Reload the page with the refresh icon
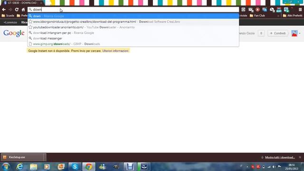Viewport: 304px width, 171px height. (x=17, y=9)
